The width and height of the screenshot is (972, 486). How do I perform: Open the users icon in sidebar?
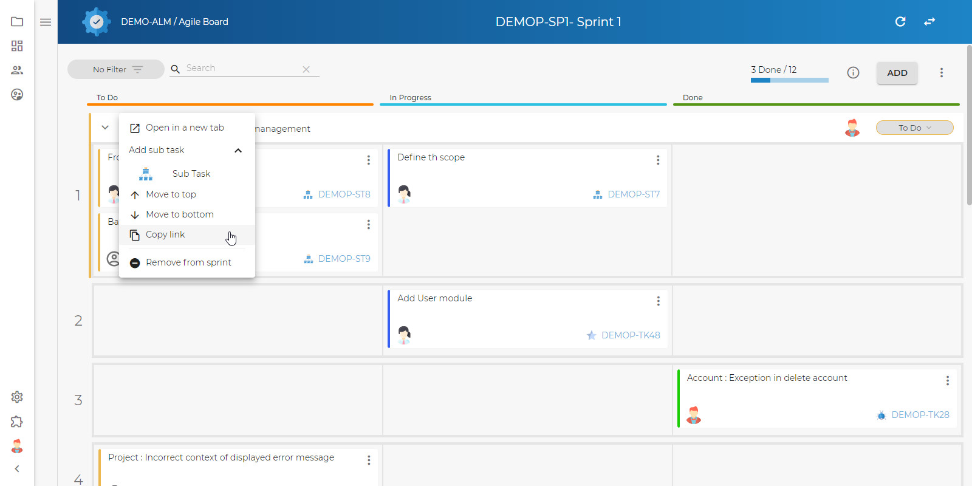click(x=17, y=70)
